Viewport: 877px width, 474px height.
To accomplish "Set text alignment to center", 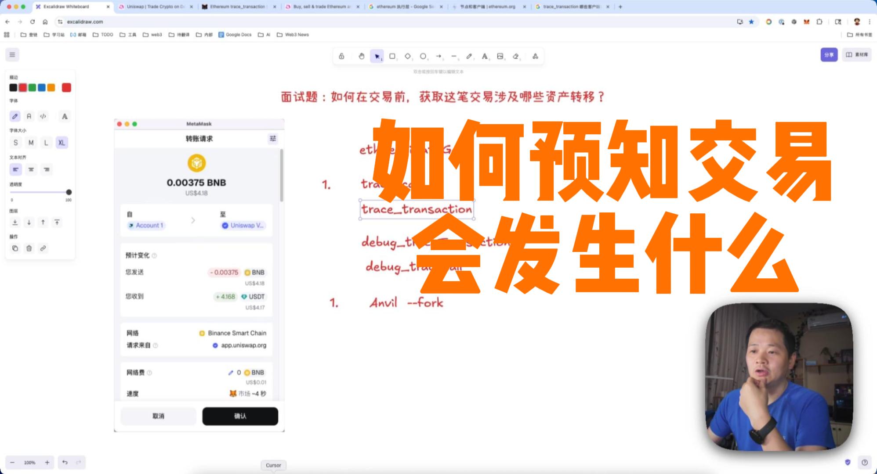I will click(x=31, y=169).
